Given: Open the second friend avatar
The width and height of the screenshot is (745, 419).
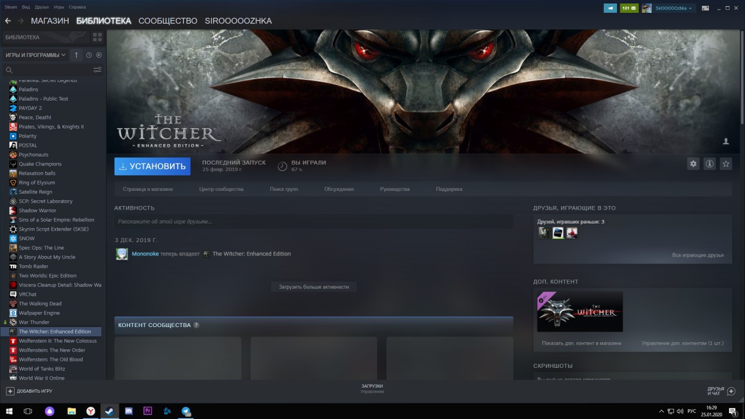Looking at the screenshot, I should tap(558, 233).
